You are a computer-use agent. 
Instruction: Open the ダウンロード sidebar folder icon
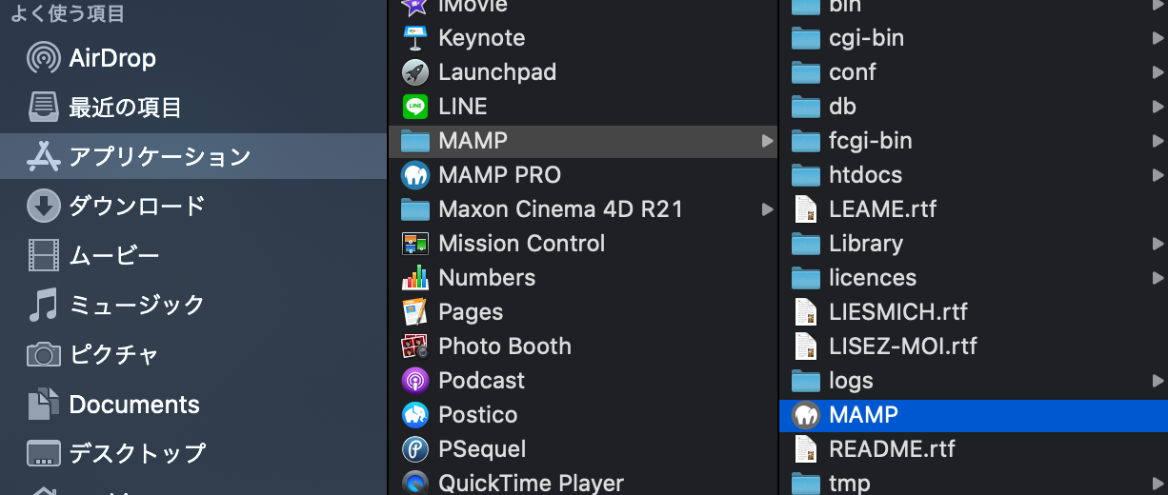click(x=44, y=207)
